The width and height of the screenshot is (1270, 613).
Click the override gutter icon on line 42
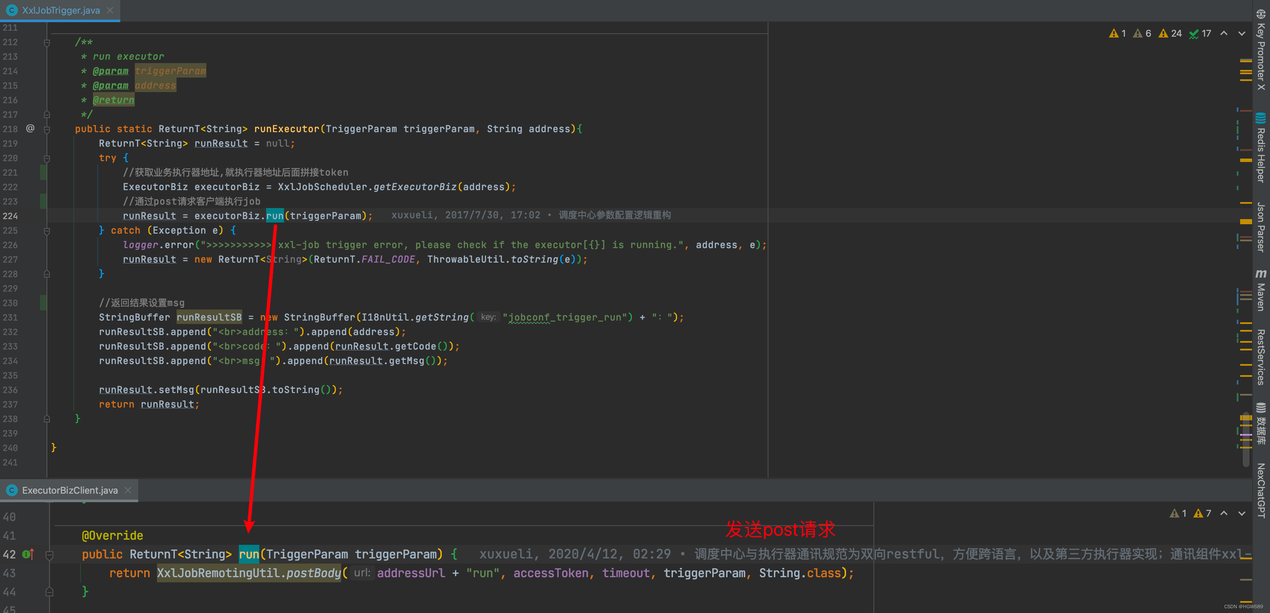pos(28,554)
